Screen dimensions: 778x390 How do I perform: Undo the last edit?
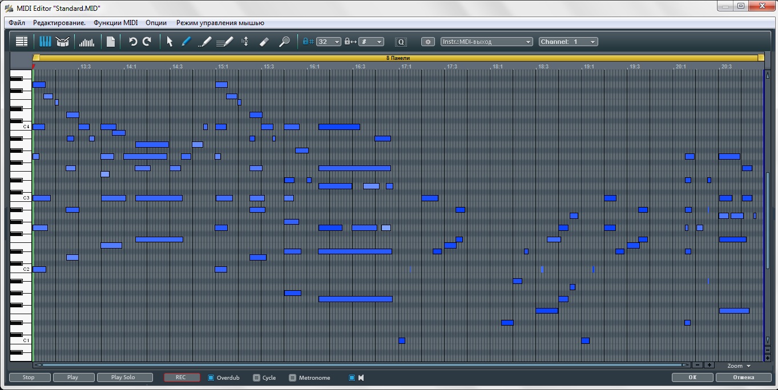133,42
